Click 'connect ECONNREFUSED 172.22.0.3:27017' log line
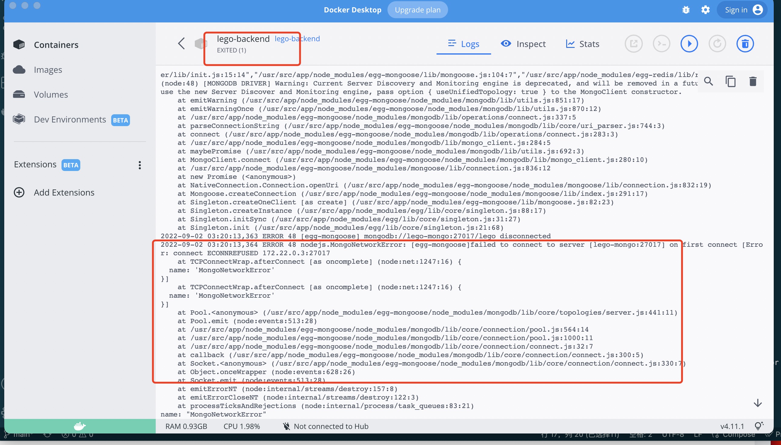Screen dimensions: 781x445 [x=245, y=253]
